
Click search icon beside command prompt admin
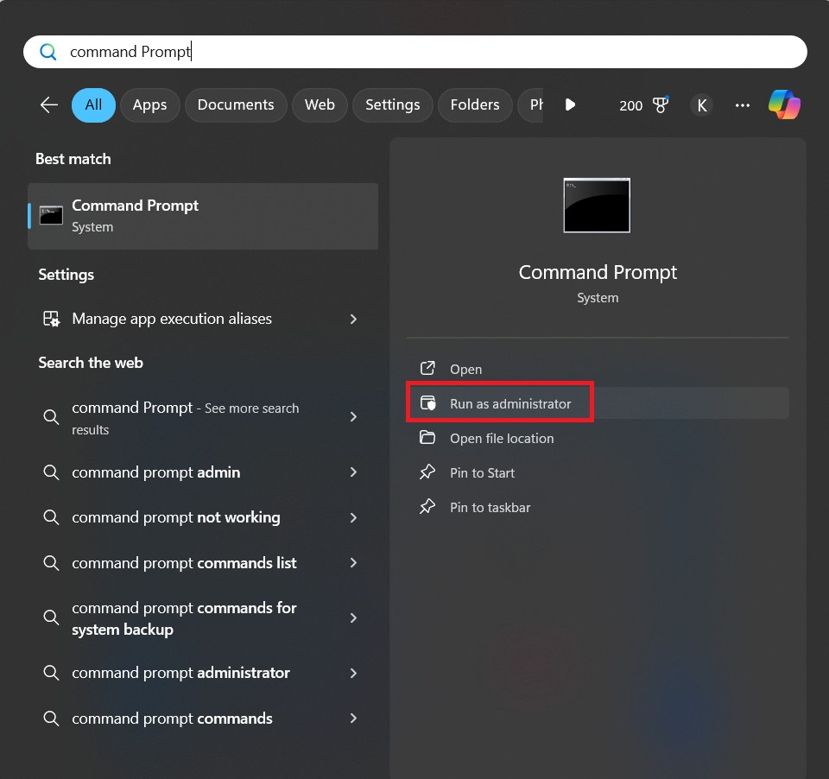coord(51,472)
